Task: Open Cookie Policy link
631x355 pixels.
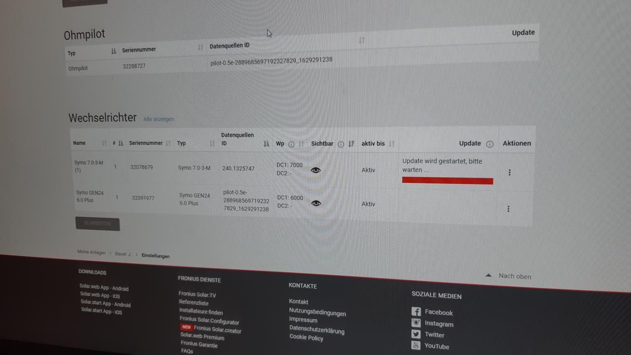Action: tap(307, 337)
